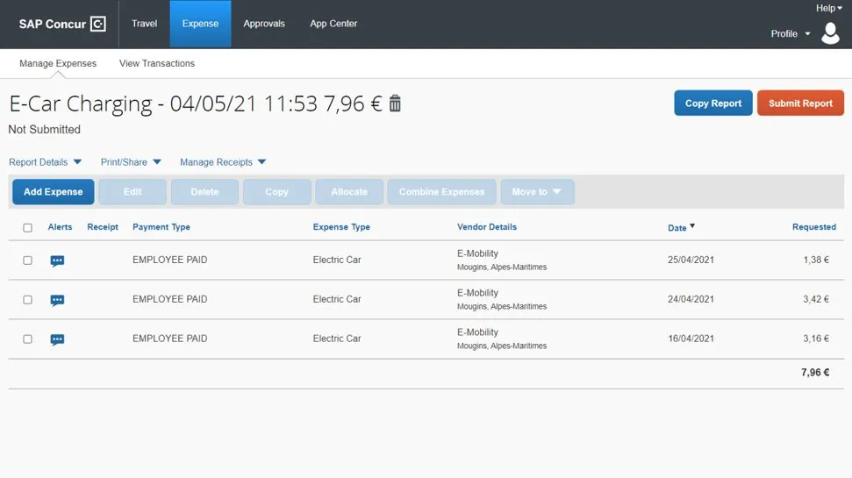Select the checkbox for the 3,16 € expense
This screenshot has height=478, width=852.
27,339
